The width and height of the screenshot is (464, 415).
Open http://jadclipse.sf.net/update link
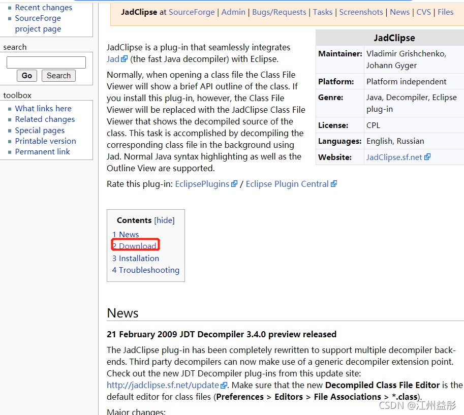[x=163, y=385]
